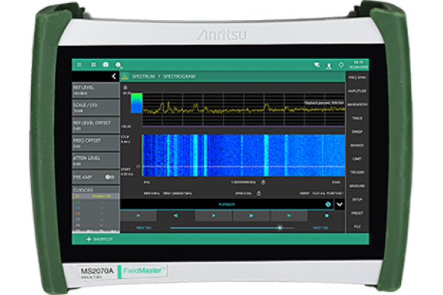Click SPECTROGRAM in the breadcrumb

pos(179,76)
